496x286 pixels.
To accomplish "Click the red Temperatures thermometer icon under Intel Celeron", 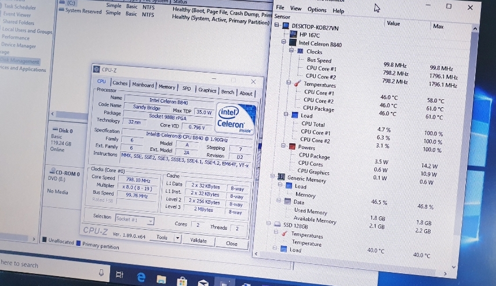I will 297,84.
